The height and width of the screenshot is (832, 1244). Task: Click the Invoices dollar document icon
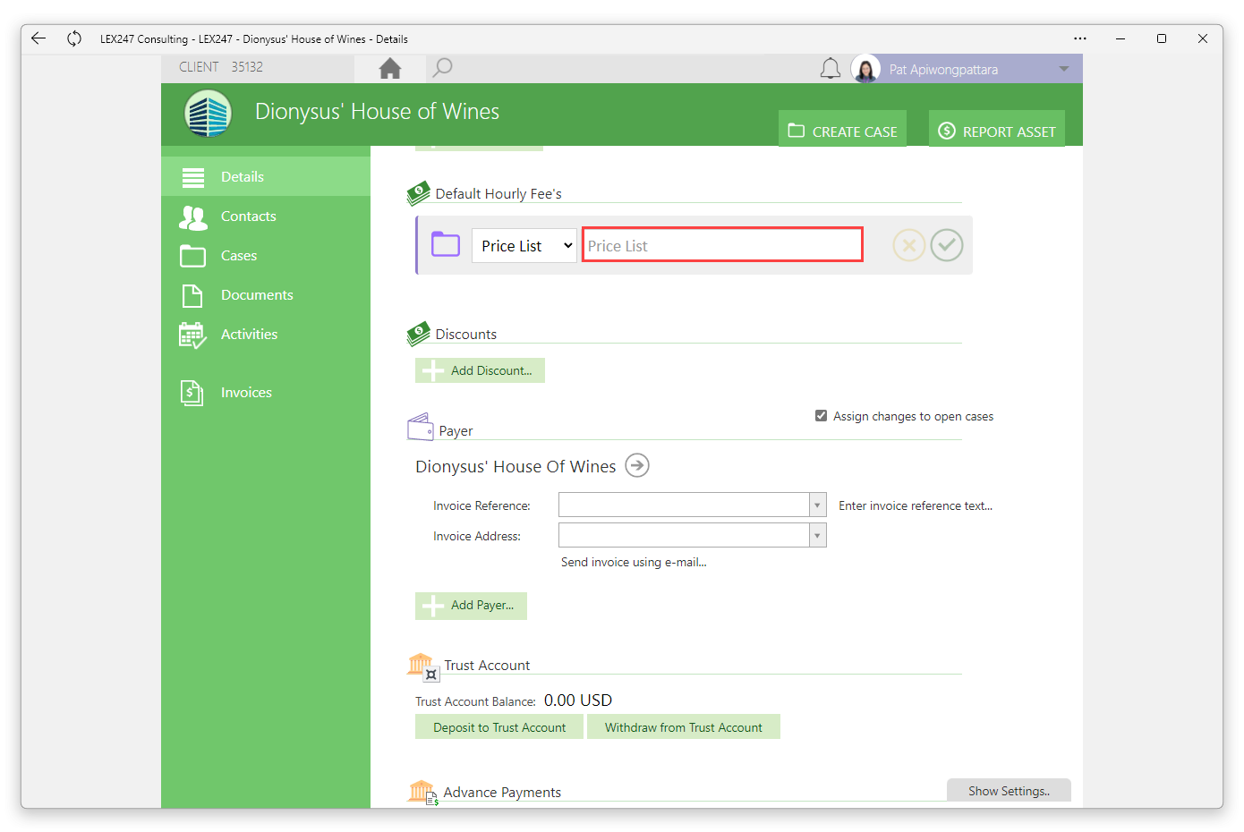(x=192, y=393)
